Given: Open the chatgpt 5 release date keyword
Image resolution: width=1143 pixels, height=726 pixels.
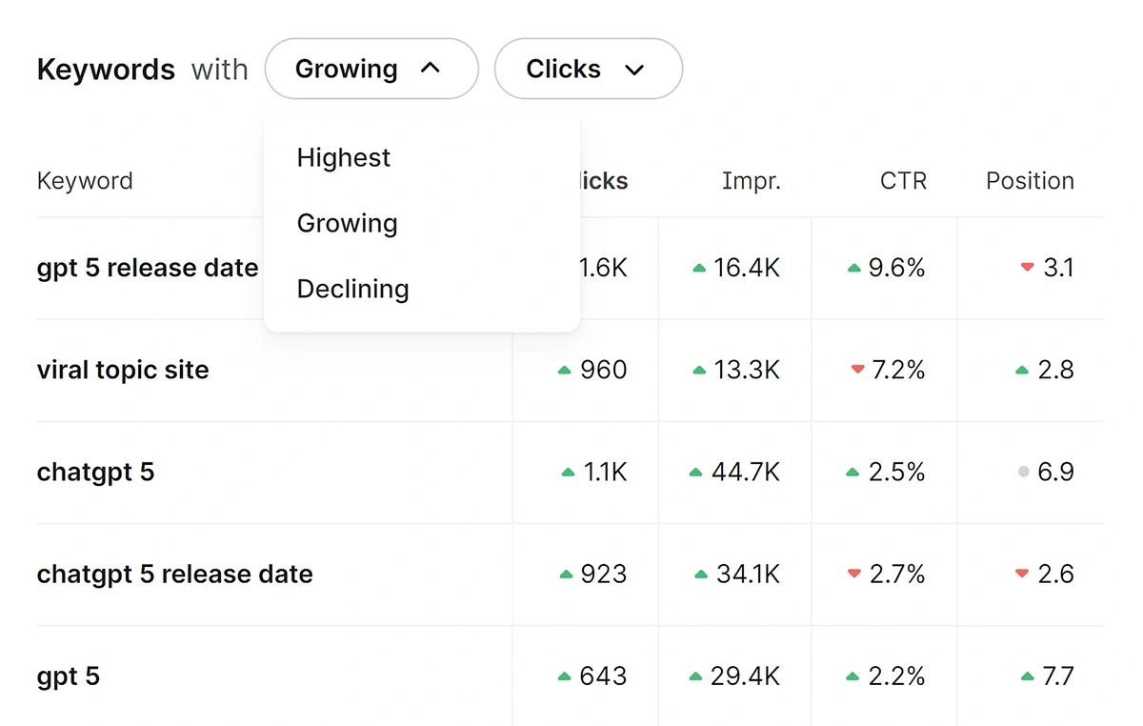Looking at the screenshot, I should 175,574.
